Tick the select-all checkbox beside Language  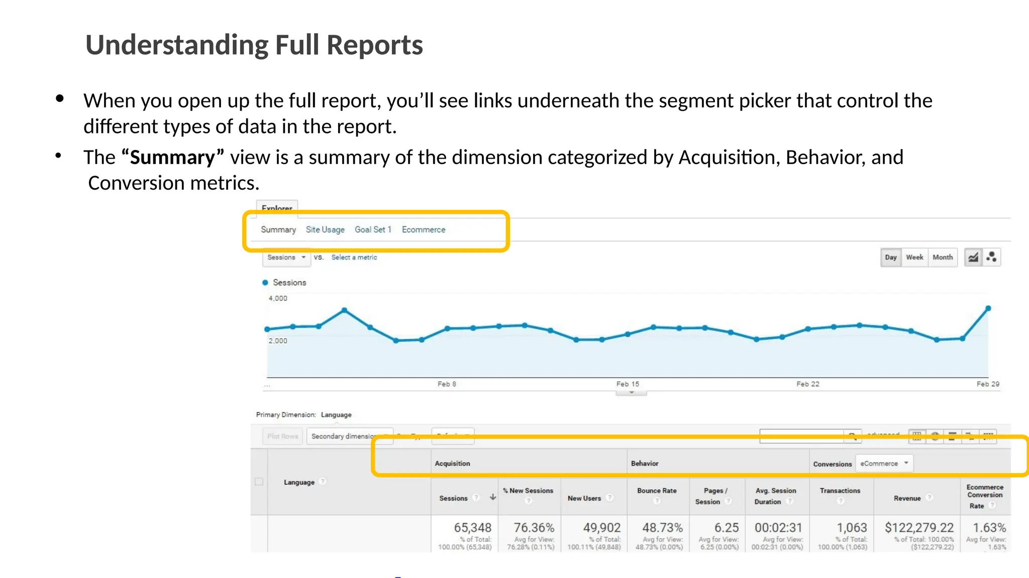259,482
